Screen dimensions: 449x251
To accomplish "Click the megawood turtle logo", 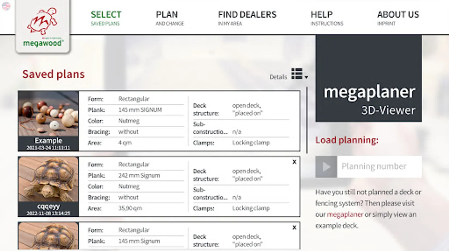I will tap(43, 26).
